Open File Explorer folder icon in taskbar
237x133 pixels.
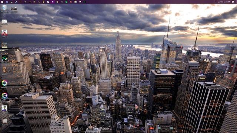pos(76,2)
